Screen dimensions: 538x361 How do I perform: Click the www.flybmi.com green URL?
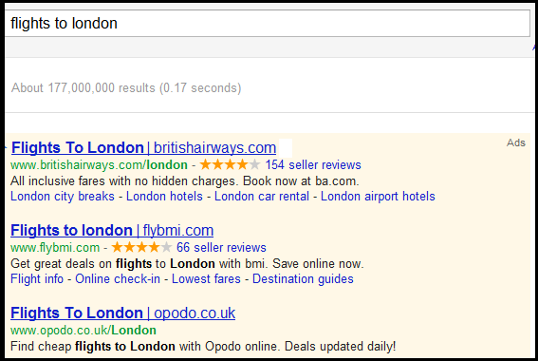(55, 248)
